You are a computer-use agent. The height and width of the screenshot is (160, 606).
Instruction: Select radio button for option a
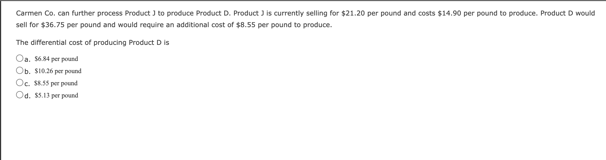pyautogui.click(x=19, y=58)
